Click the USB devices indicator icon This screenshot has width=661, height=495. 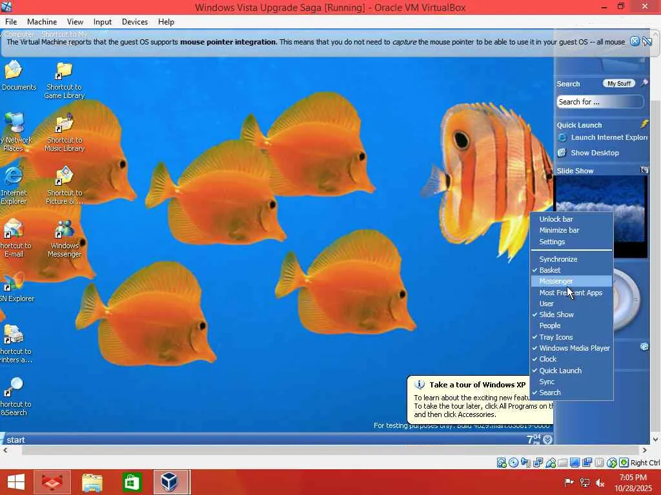tap(551, 463)
